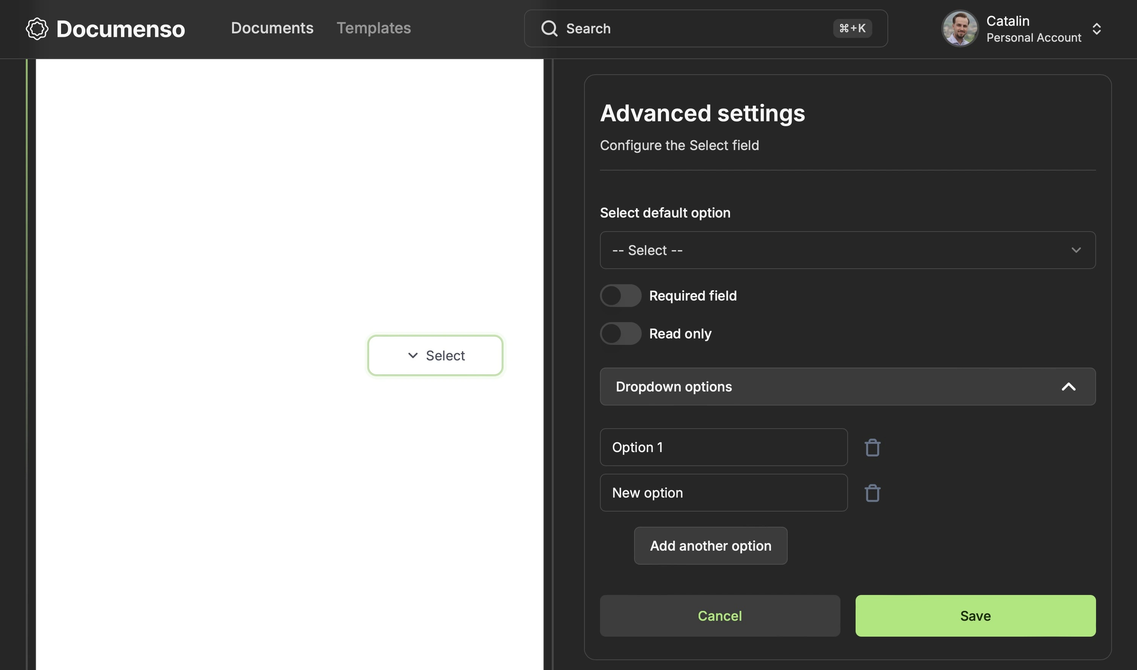Toggle the Read only switch
This screenshot has height=670, width=1137.
621,333
